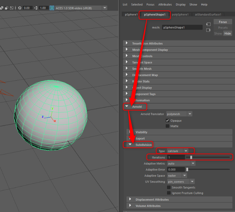Enable the Ignore Frustum Culling checkbox
Image resolution: width=235 pixels, height=212 pixels.
click(169, 193)
